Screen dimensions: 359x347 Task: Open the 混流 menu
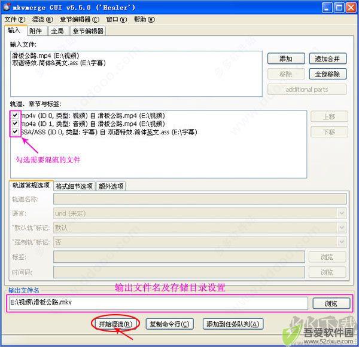pos(42,20)
